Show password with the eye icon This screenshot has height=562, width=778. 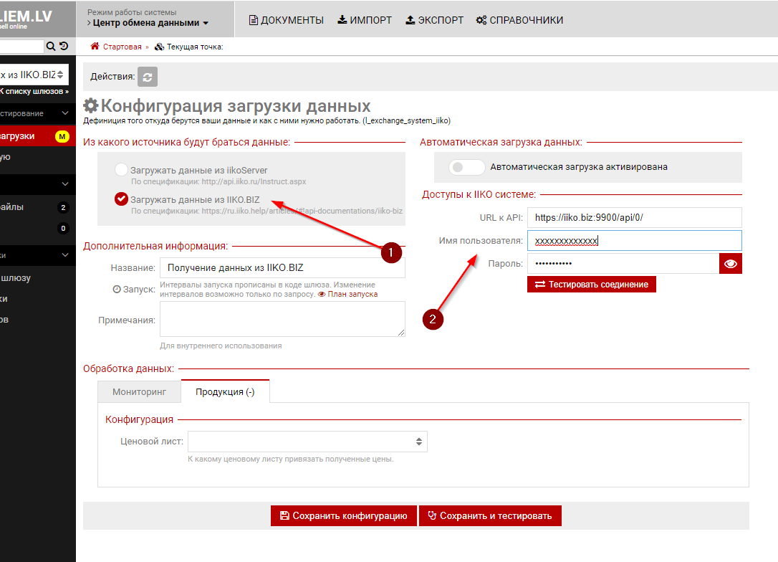click(x=730, y=264)
